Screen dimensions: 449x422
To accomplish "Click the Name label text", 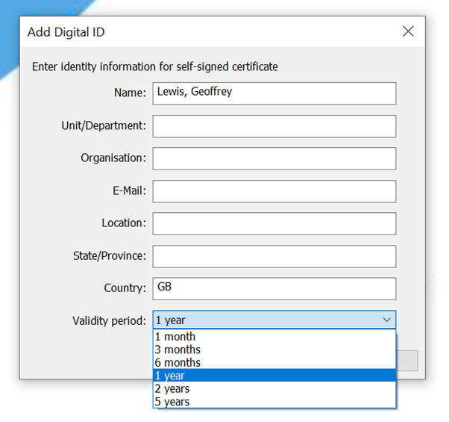I will coord(130,93).
